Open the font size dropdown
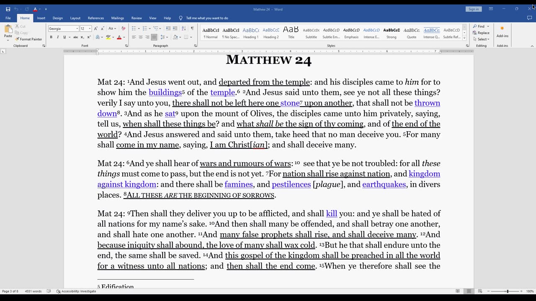 pos(90,28)
